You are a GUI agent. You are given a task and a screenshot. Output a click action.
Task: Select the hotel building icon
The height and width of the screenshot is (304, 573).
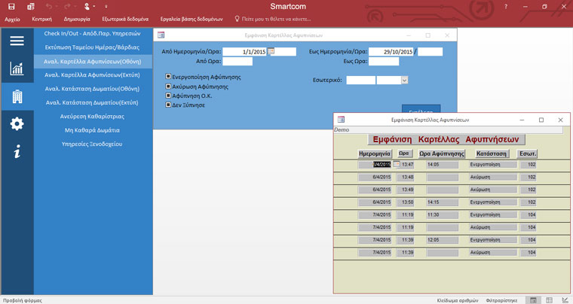pos(17,96)
